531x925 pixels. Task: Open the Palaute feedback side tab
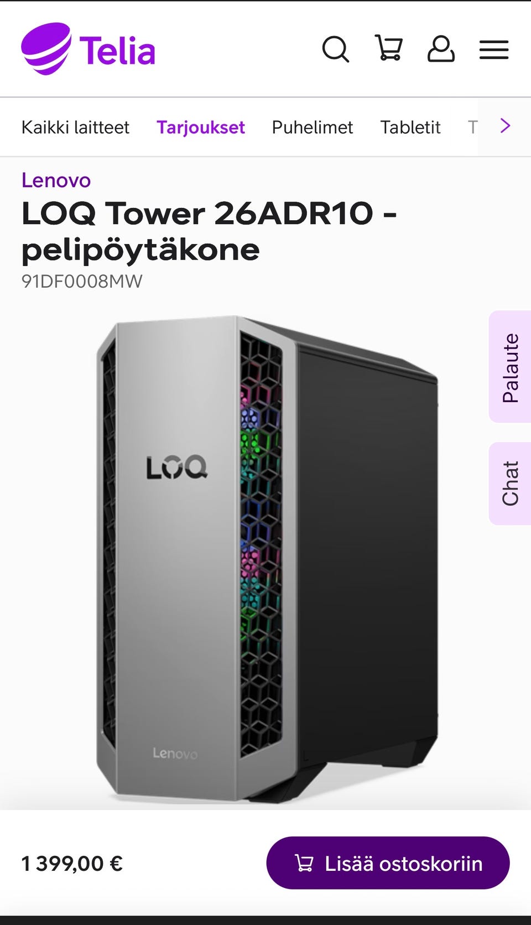tap(510, 367)
